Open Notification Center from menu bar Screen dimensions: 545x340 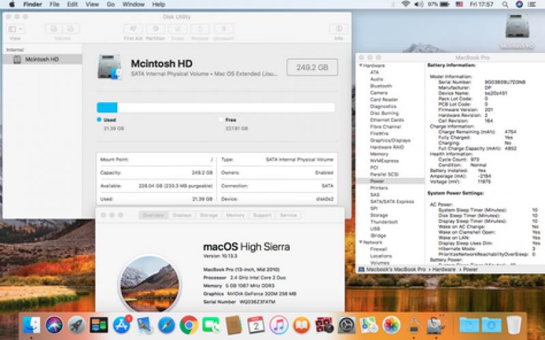[532, 5]
